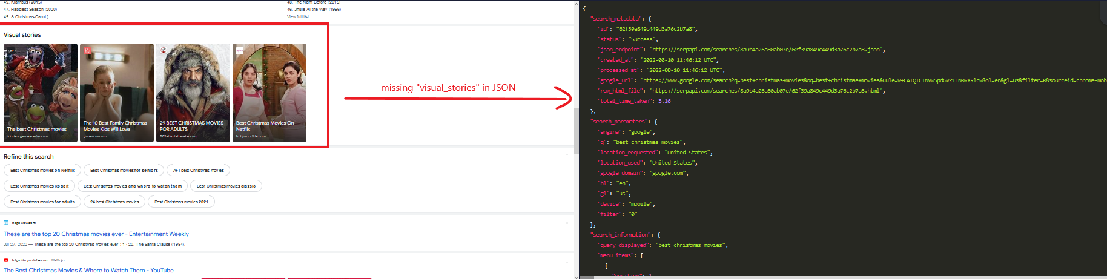This screenshot has width=1107, height=279.
Task: Open 'The Best Christmas Movies & Where to Watch Them' YouTube link
Action: pyautogui.click(x=88, y=271)
